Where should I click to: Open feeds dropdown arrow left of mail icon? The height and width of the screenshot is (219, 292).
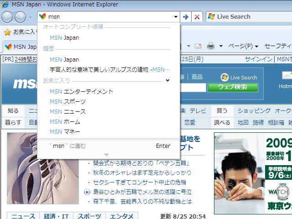(188, 46)
